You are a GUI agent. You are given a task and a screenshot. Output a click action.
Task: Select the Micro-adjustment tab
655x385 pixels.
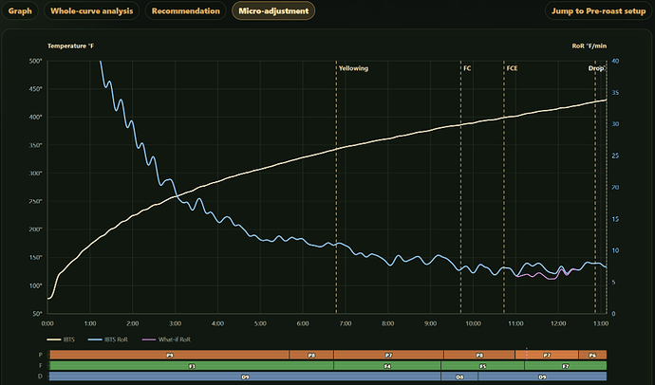(273, 10)
